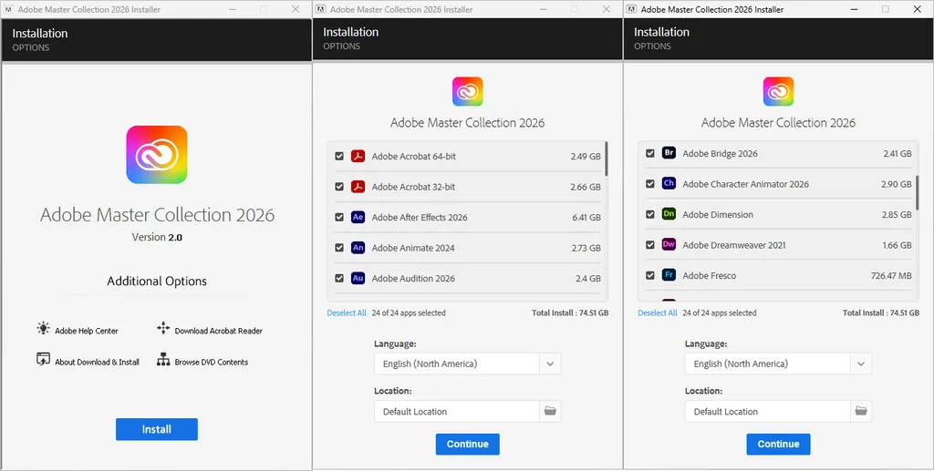The height and width of the screenshot is (471, 934).
Task: Click English (North America) field in middle window
Action: 457,363
